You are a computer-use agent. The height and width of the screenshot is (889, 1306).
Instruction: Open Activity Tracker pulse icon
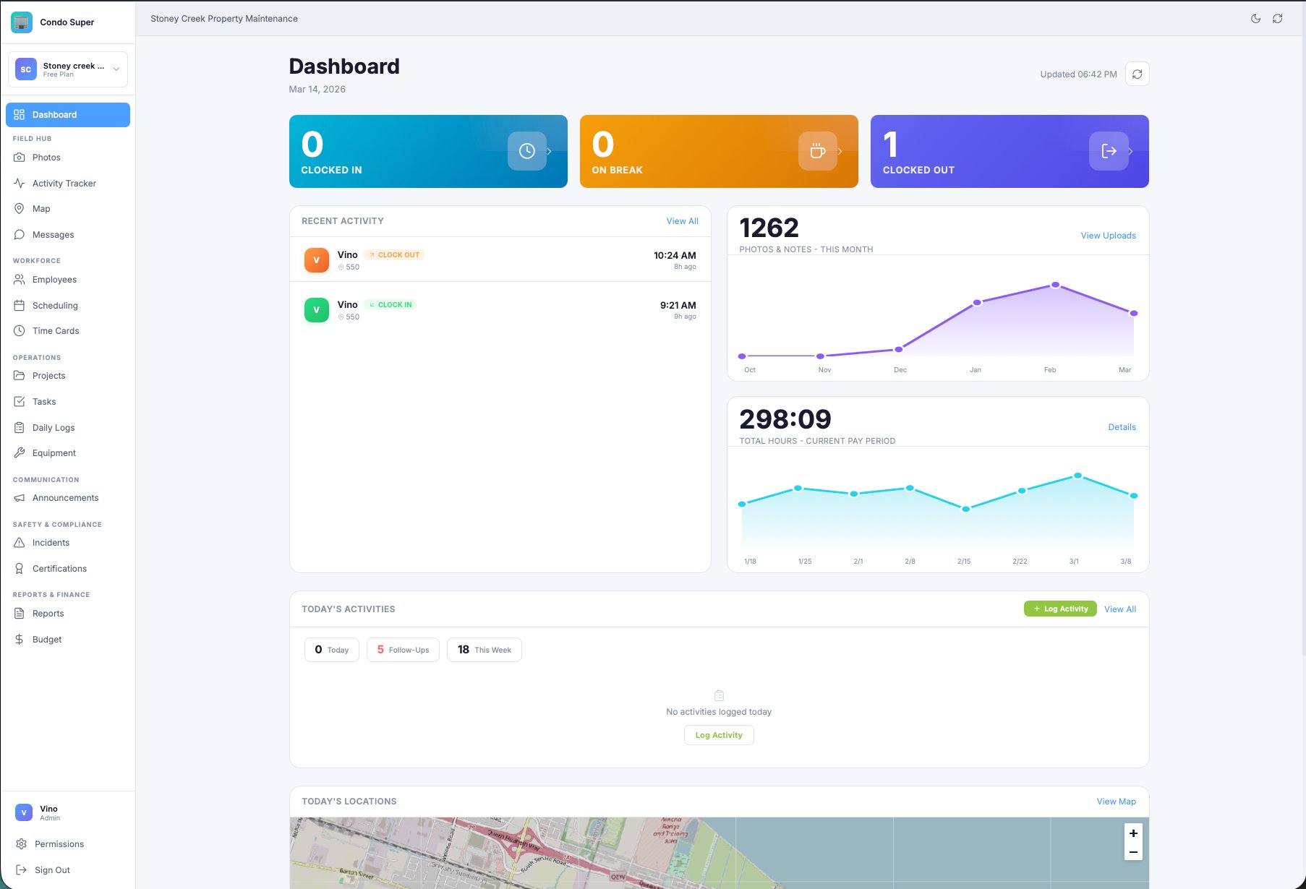pyautogui.click(x=20, y=184)
